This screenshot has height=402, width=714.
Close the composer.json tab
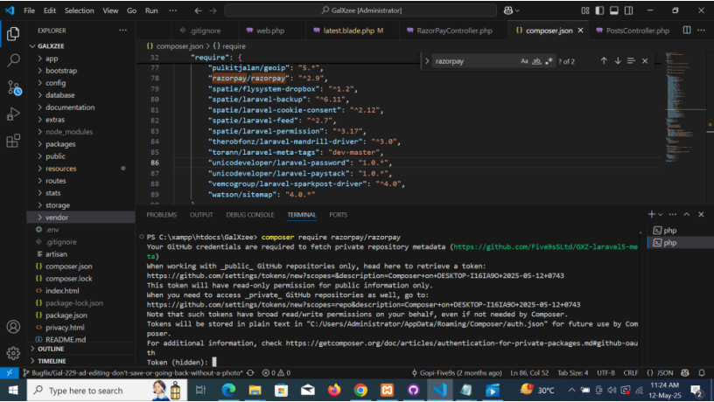(581, 31)
